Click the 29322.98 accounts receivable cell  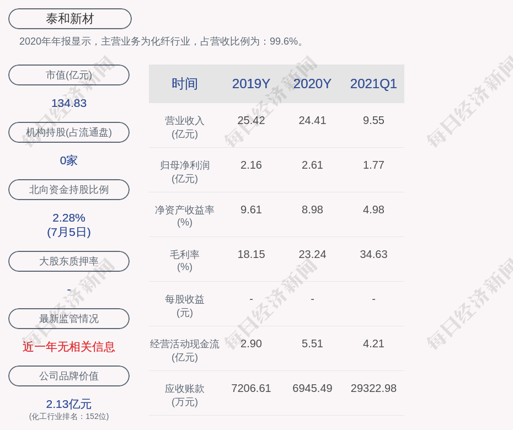pos(373,388)
